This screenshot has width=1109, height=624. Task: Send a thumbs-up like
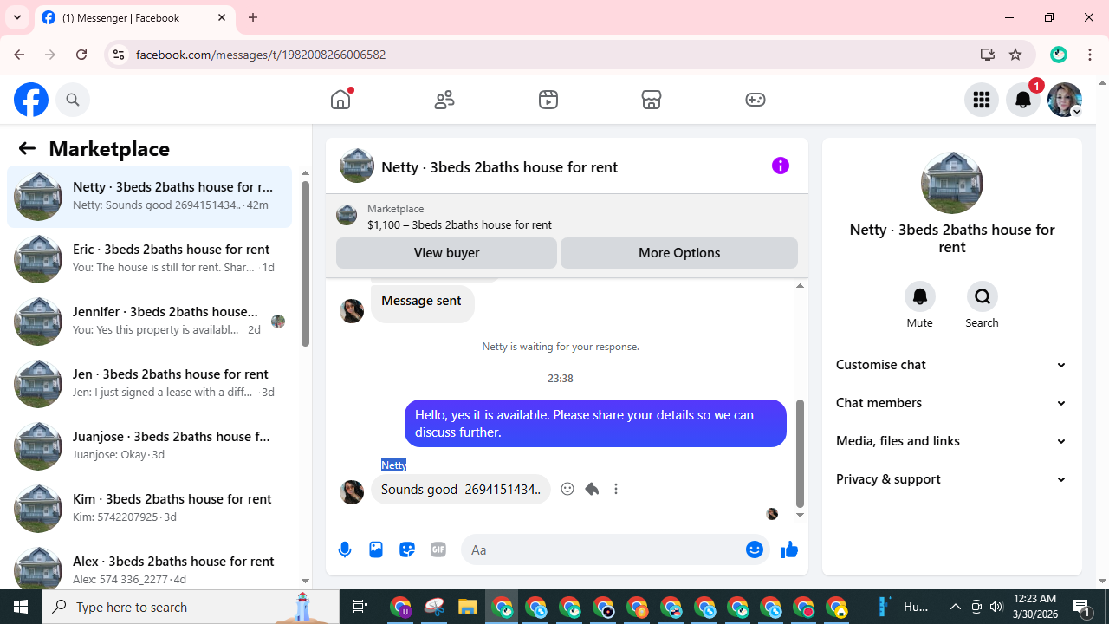(x=788, y=549)
